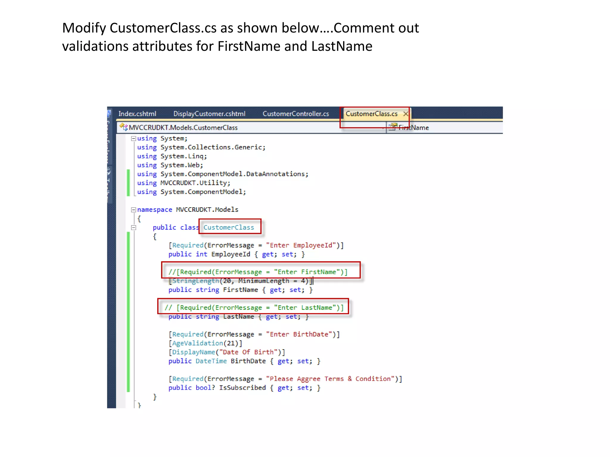The height and width of the screenshot is (457, 610).
Task: Click the CustomerClass type name in code
Action: pos(228,228)
